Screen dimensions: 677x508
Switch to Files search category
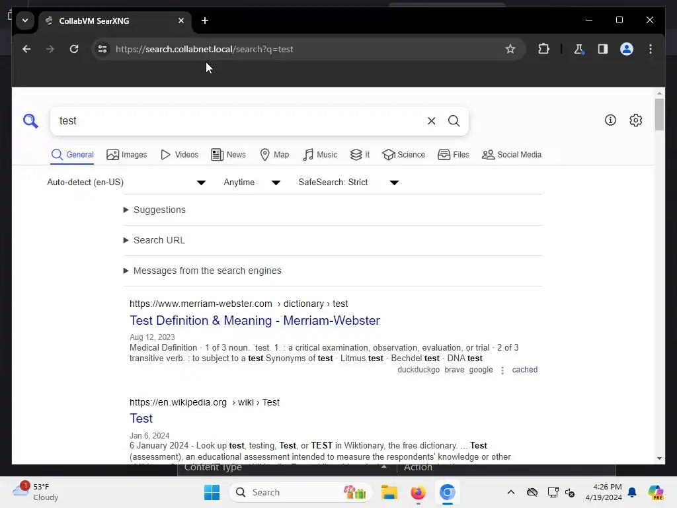pyautogui.click(x=454, y=155)
